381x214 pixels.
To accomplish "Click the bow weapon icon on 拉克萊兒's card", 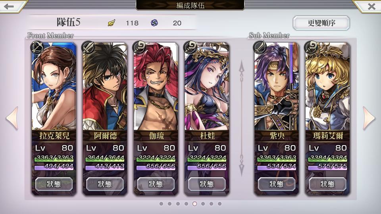I will pos(37,47).
